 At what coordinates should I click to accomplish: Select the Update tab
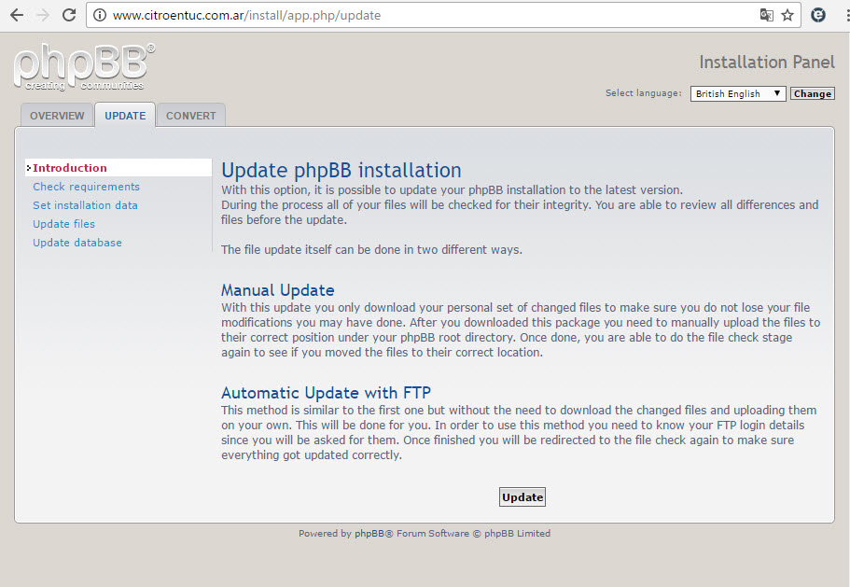coord(125,116)
